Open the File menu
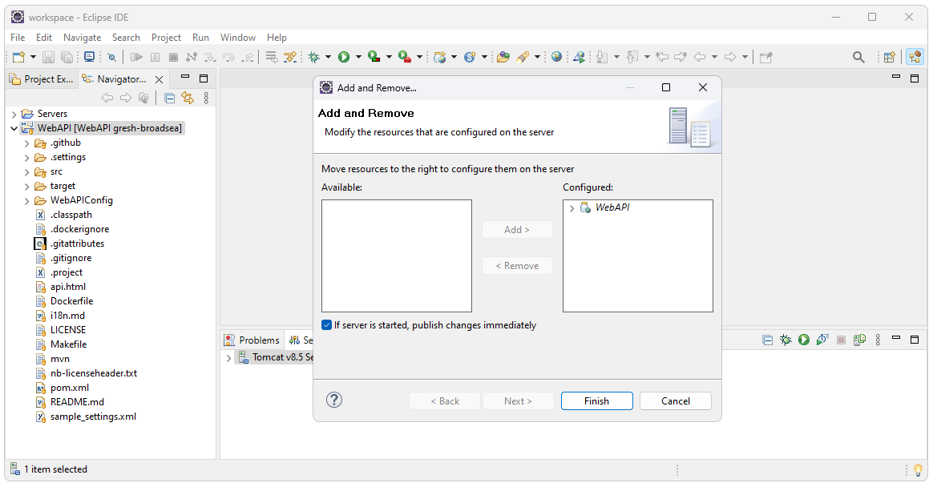933x487 pixels. [18, 38]
